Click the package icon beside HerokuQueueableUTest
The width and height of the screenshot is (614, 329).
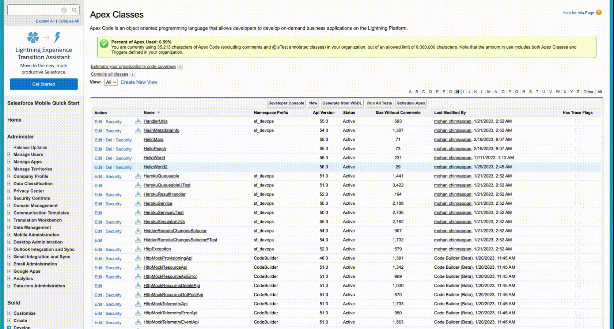coord(138,185)
